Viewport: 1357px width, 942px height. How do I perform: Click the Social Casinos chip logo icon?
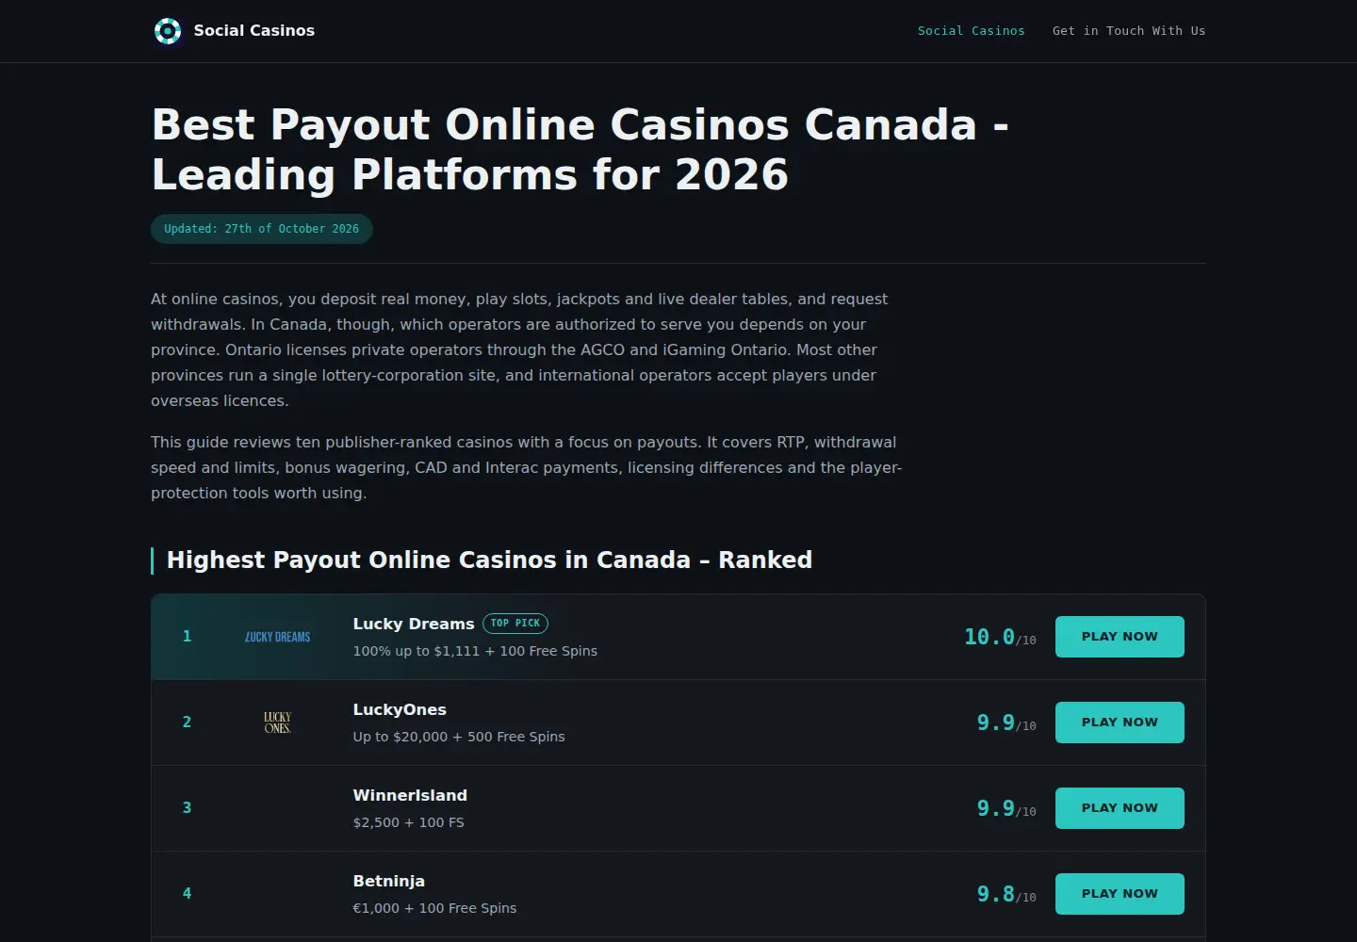(168, 31)
